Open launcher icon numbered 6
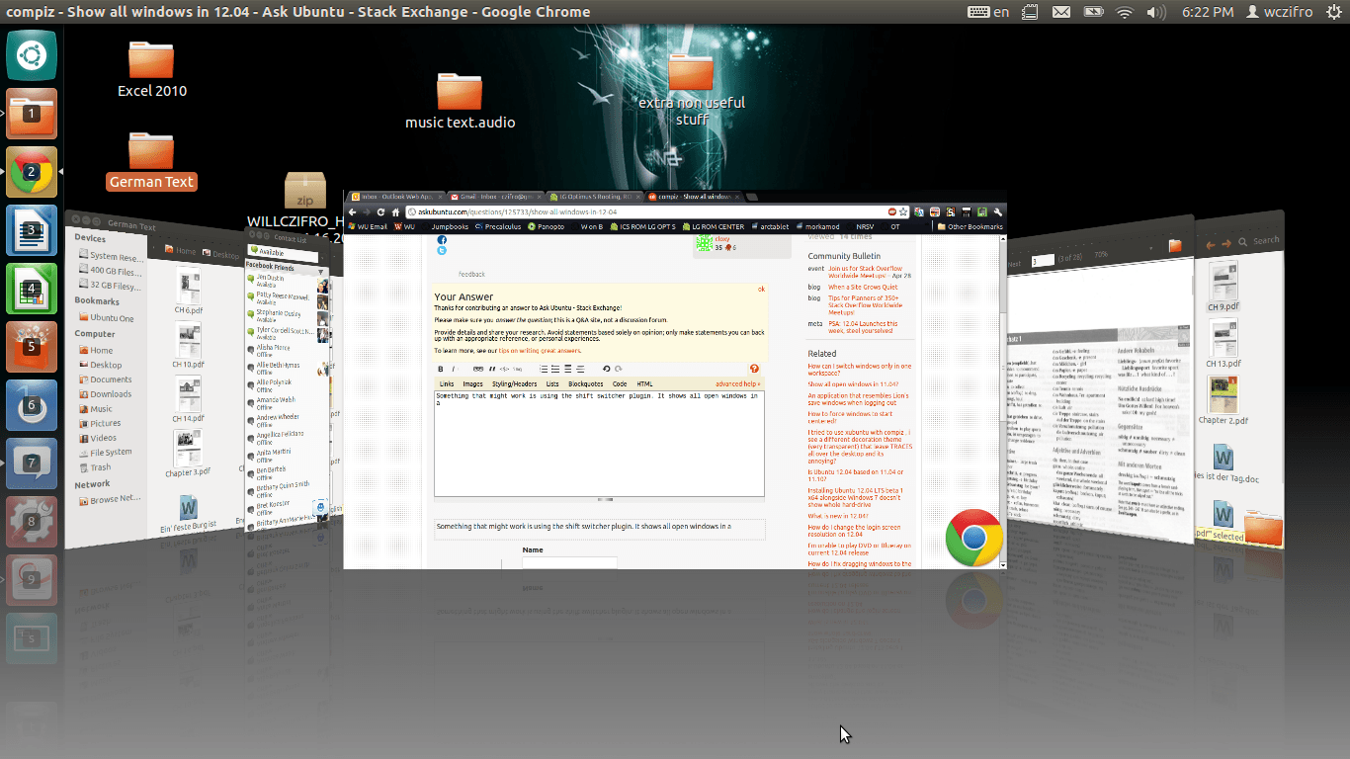1350x759 pixels. 32,405
